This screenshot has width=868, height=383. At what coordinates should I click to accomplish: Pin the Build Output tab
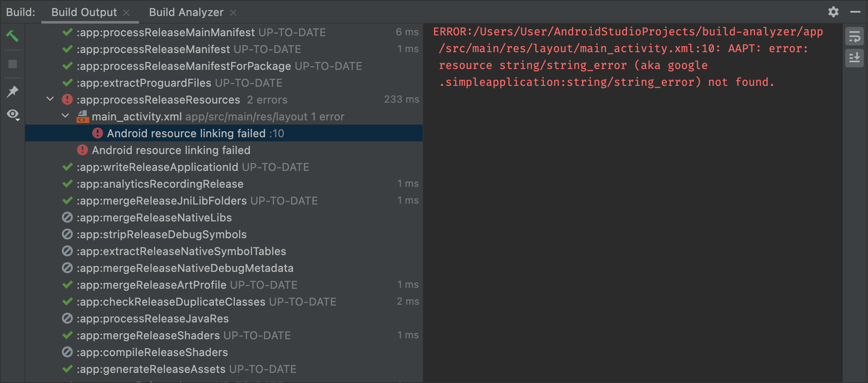pos(13,91)
